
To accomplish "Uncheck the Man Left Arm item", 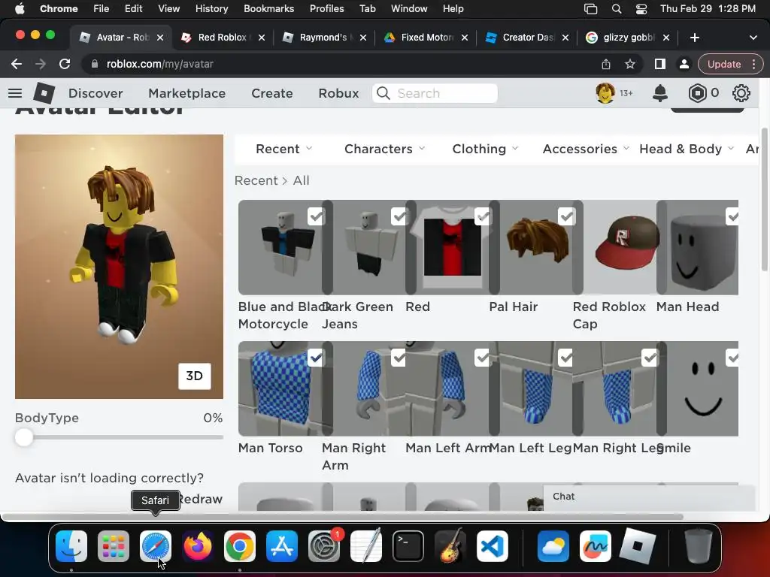I will 483,358.
